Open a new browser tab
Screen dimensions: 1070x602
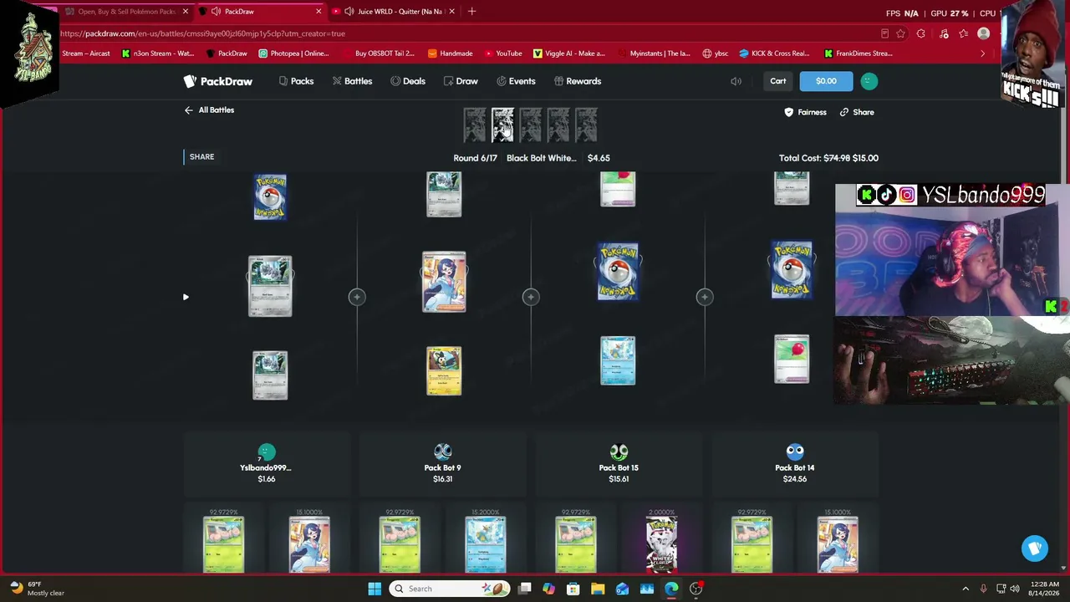(x=471, y=12)
